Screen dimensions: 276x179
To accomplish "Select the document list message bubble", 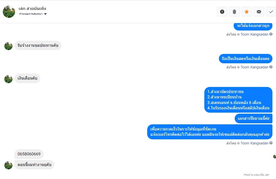I will tap(238, 100).
